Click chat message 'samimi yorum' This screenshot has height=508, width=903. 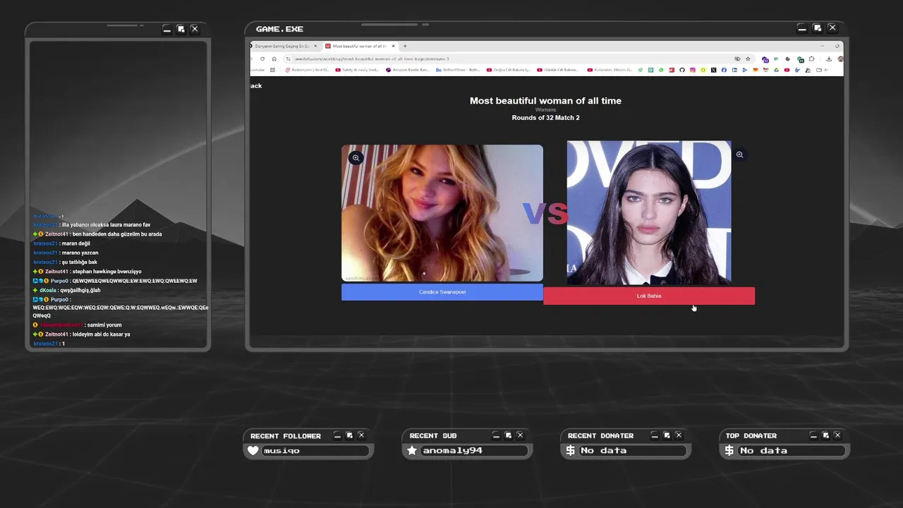point(104,325)
